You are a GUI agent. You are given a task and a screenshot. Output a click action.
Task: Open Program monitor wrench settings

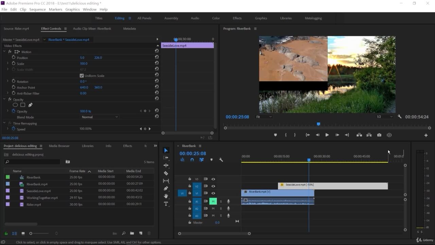click(x=400, y=117)
